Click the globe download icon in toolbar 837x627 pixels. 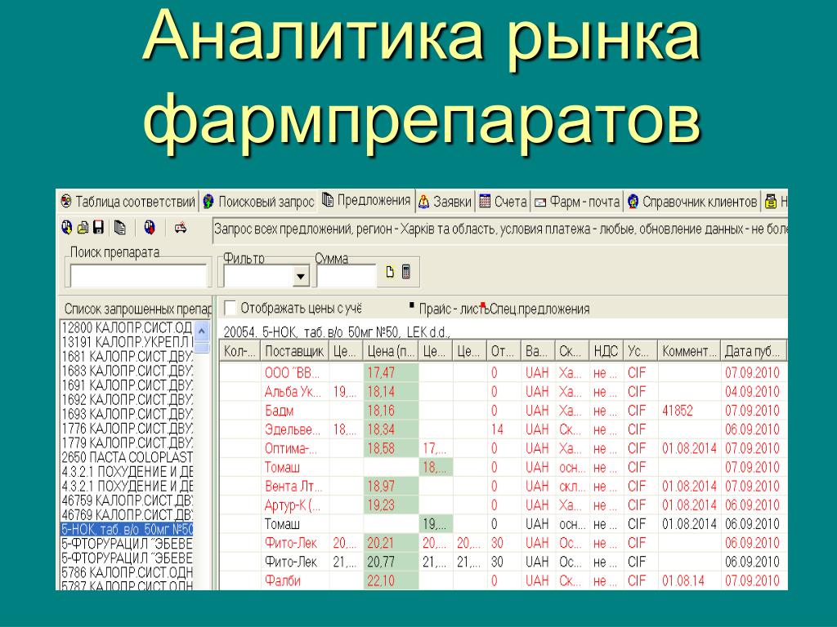66,229
